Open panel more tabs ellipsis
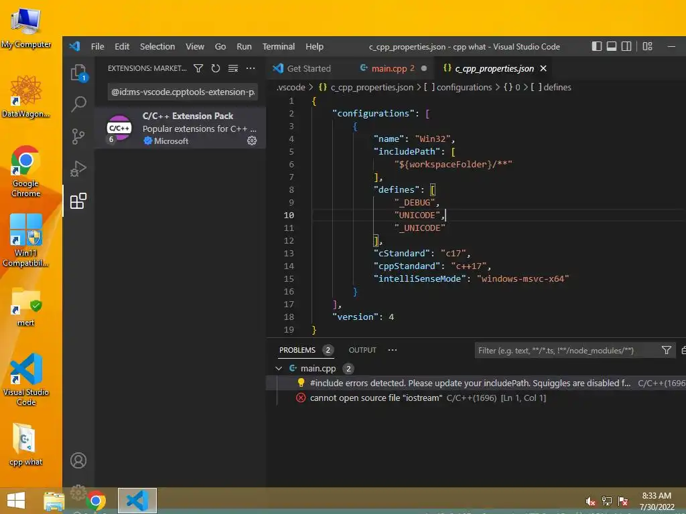The image size is (686, 514). pos(393,350)
